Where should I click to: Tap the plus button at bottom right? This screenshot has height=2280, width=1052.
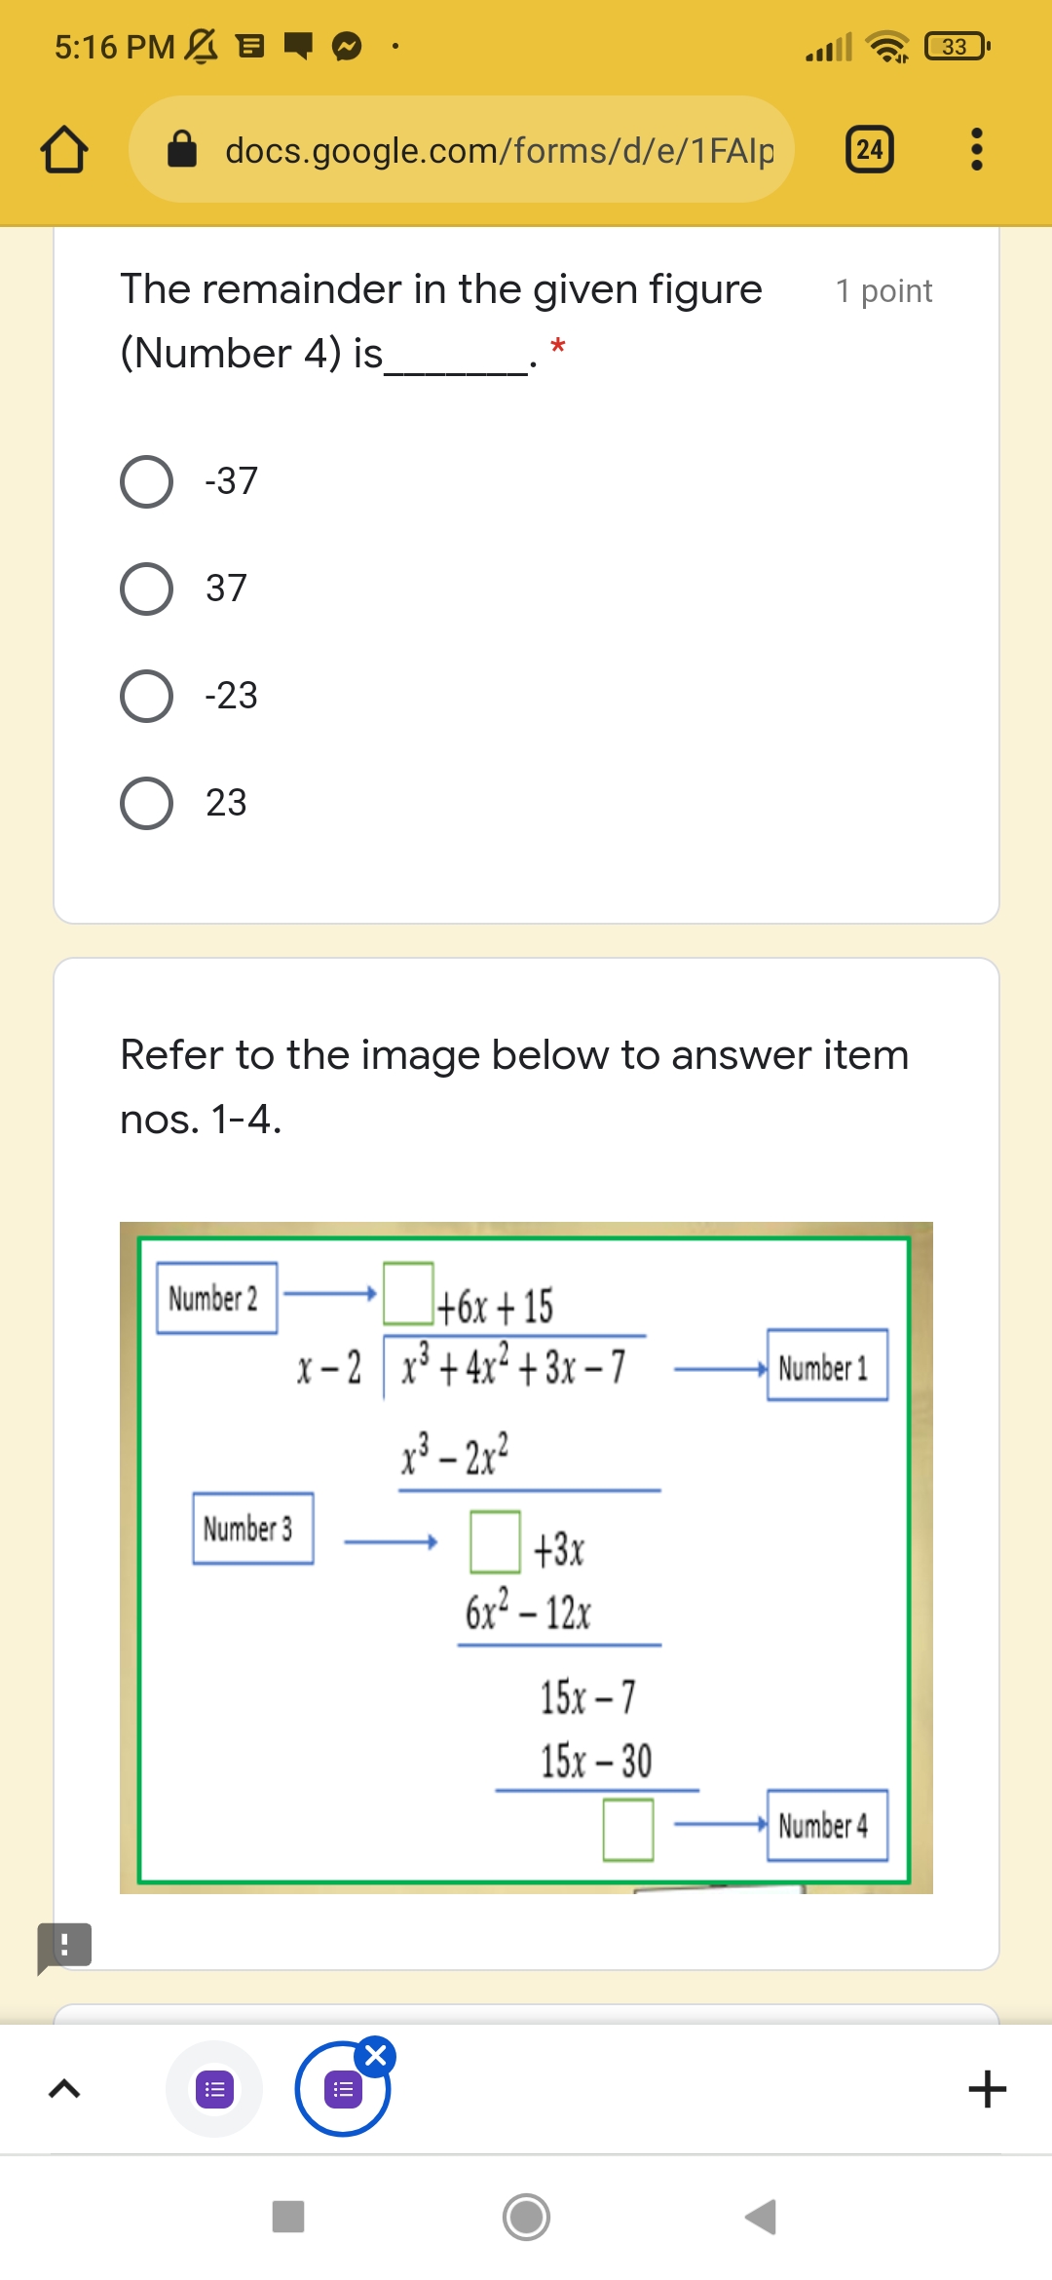pos(988,2088)
